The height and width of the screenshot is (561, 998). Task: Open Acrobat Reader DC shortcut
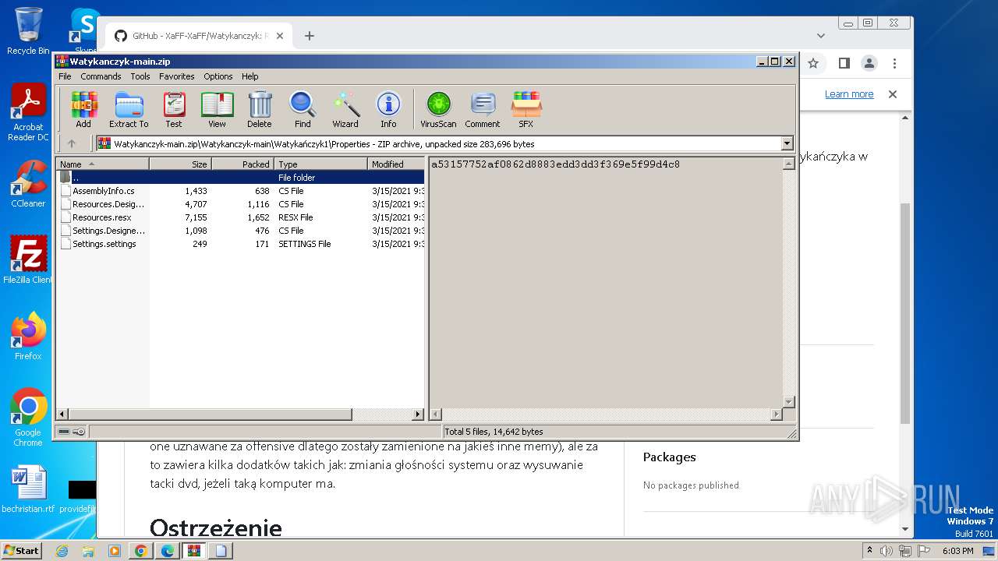(28, 113)
